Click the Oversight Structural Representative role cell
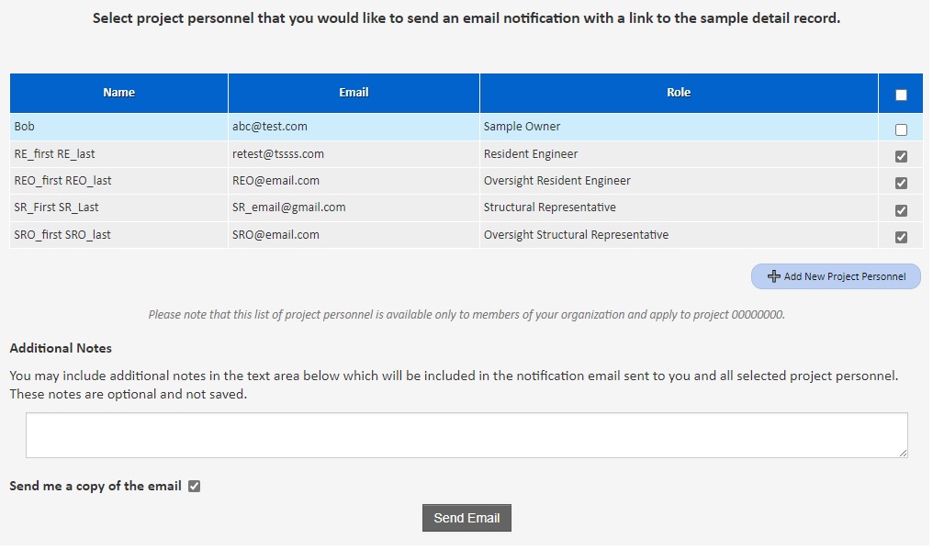The height and width of the screenshot is (550, 933). click(x=576, y=235)
